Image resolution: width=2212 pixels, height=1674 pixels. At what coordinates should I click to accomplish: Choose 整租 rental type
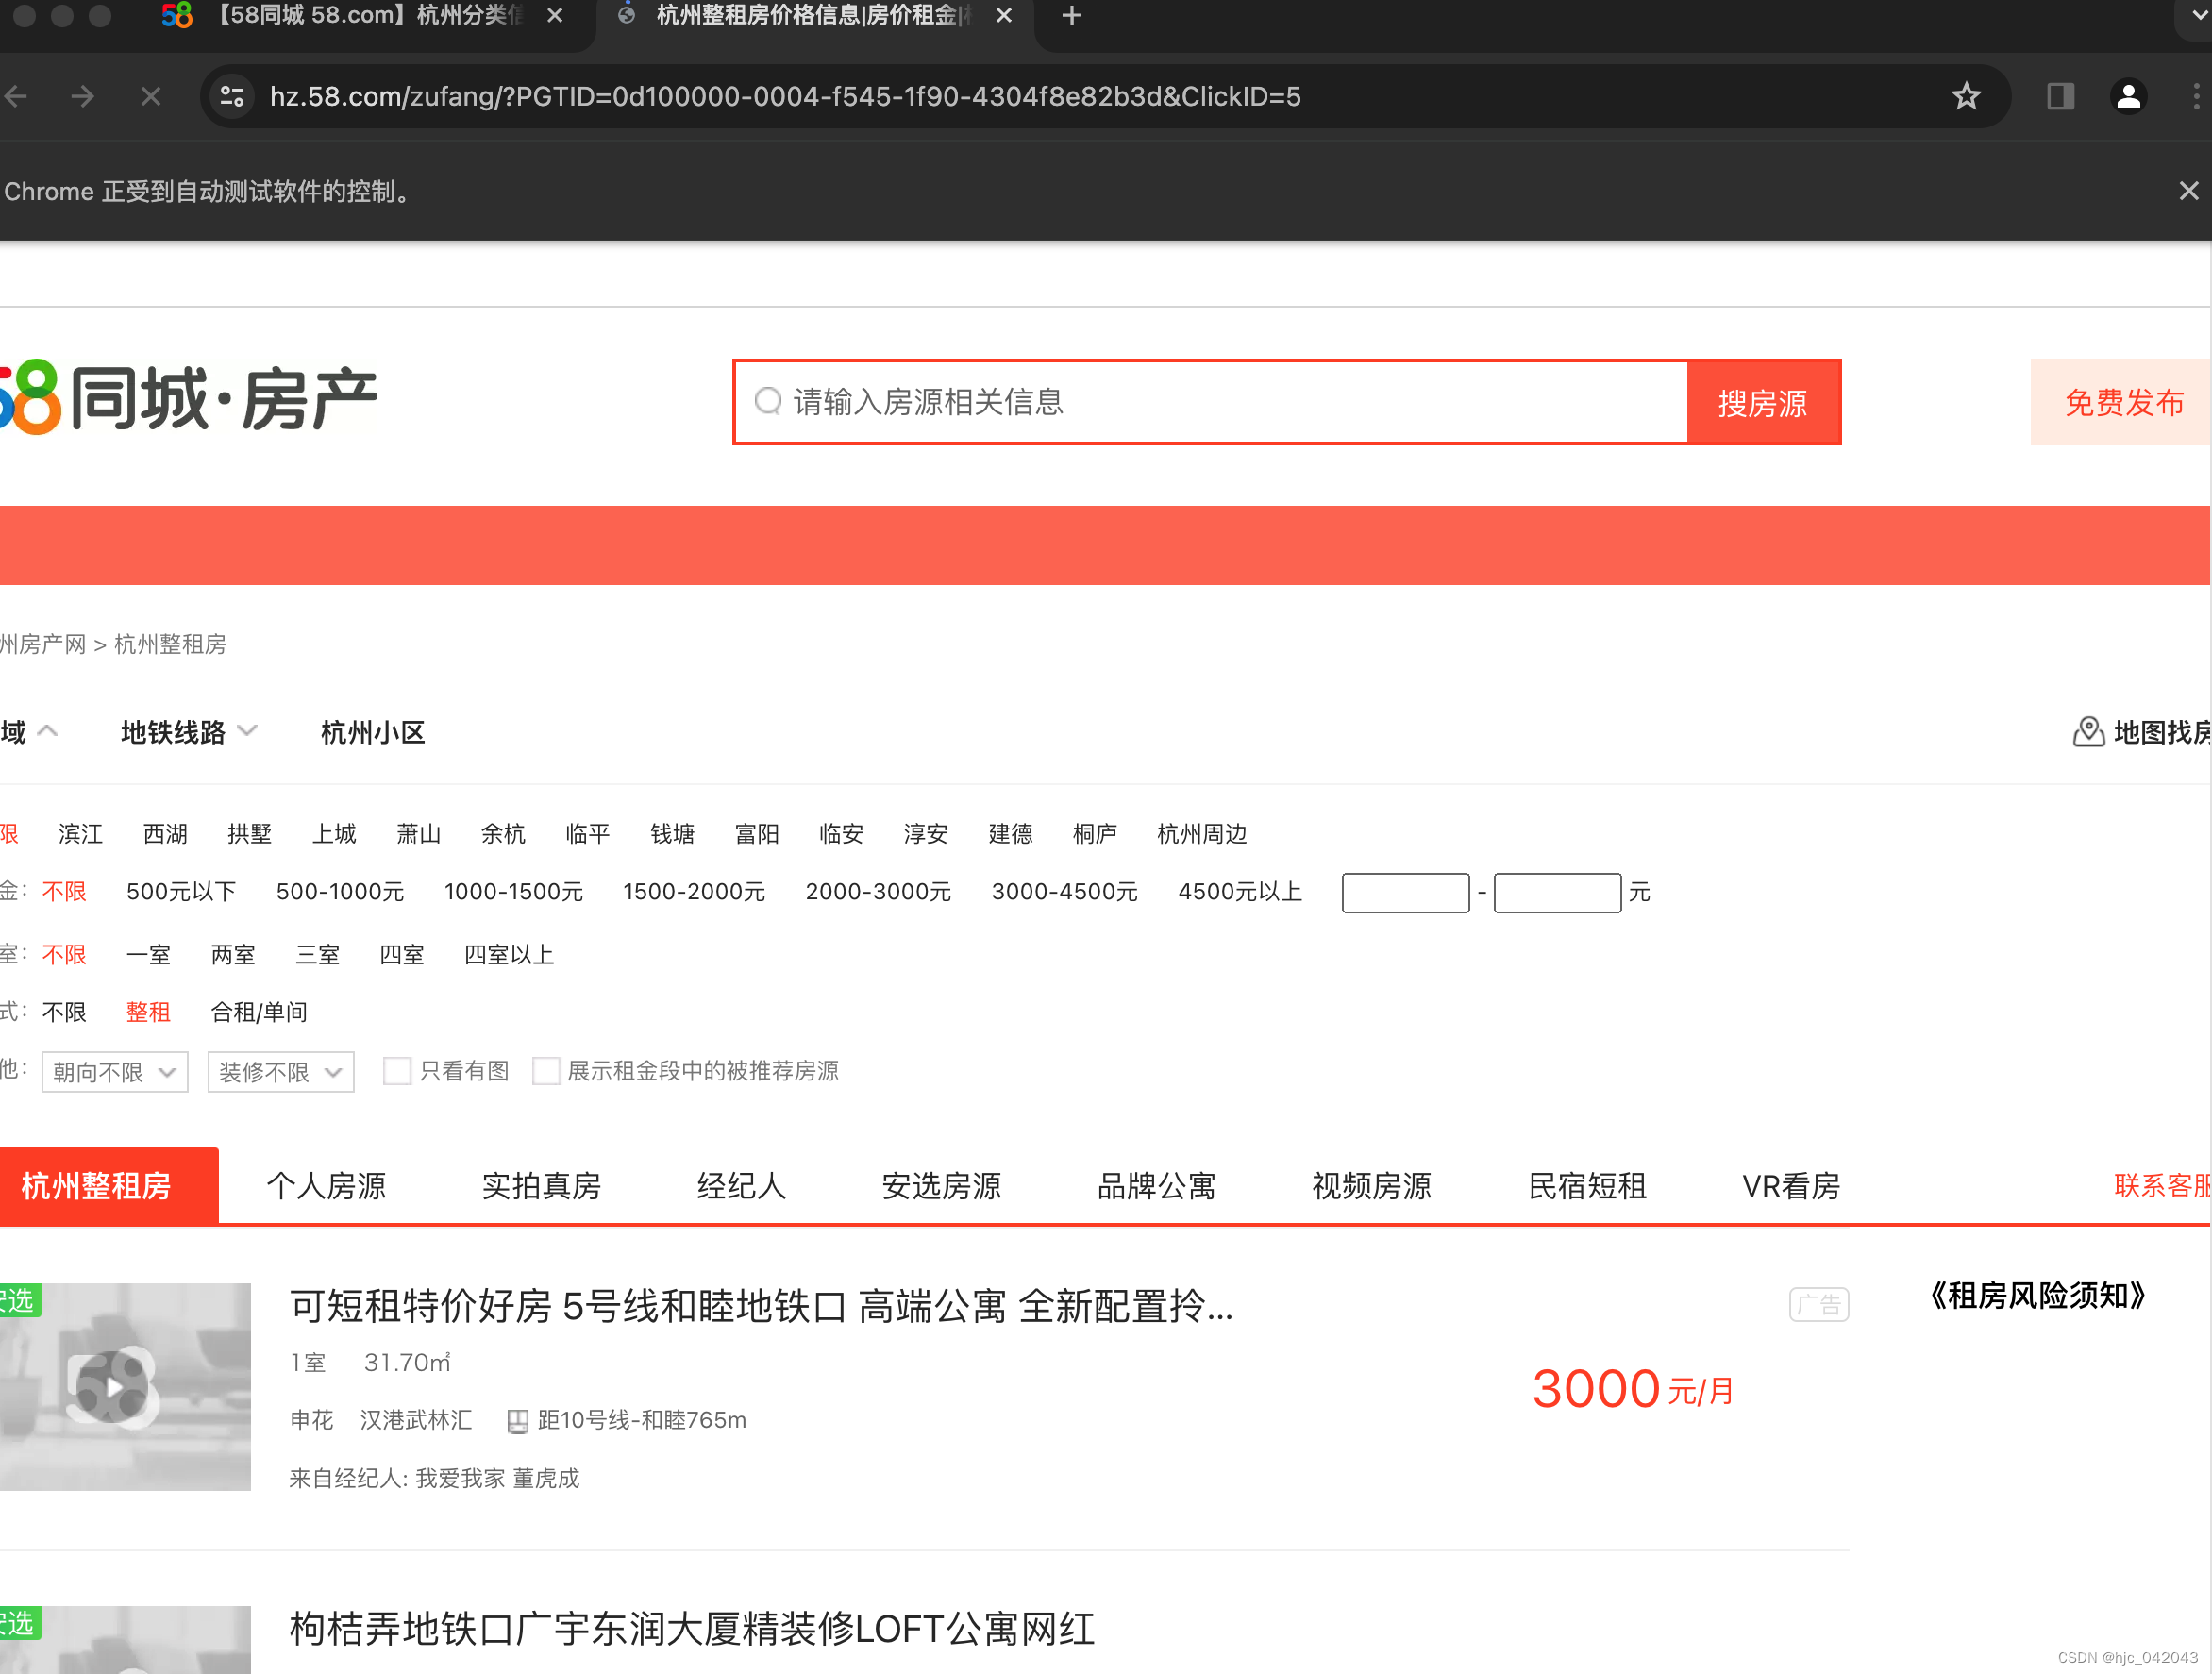coord(148,1012)
